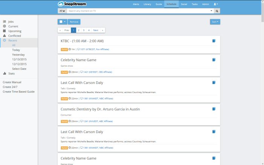Screen dimensions: 264x165
Task: Click book icon on first Last Call With Carson Daly
Action: tap(214, 82)
